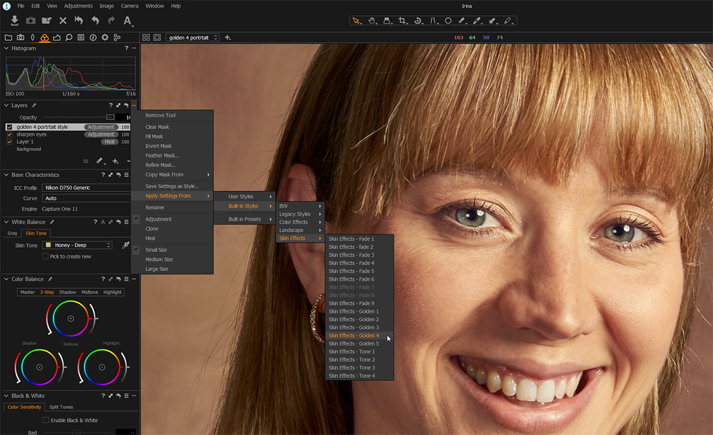Viewport: 713px width, 435px height.
Task: Choose Skin Effects - Golden 4 style
Action: click(x=360, y=336)
